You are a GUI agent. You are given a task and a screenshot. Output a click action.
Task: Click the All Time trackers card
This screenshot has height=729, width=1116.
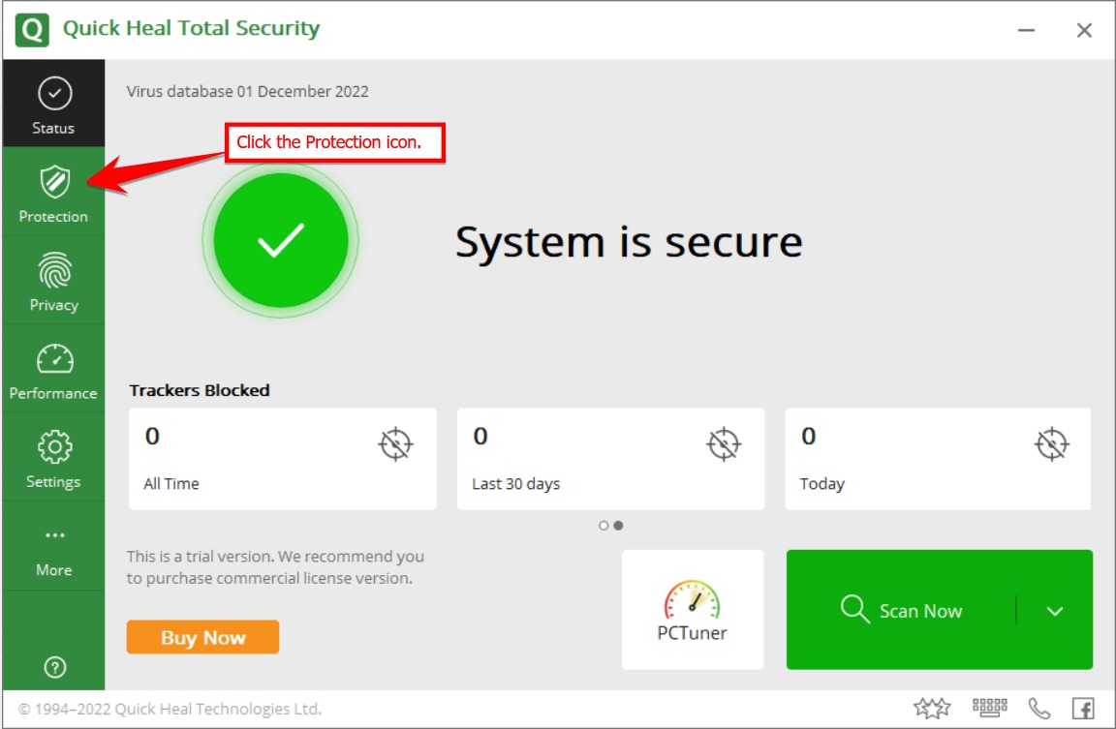coord(282,459)
